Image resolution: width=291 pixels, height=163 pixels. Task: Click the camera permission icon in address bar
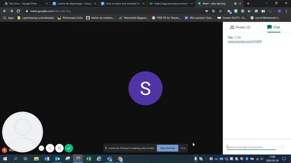[207, 11]
